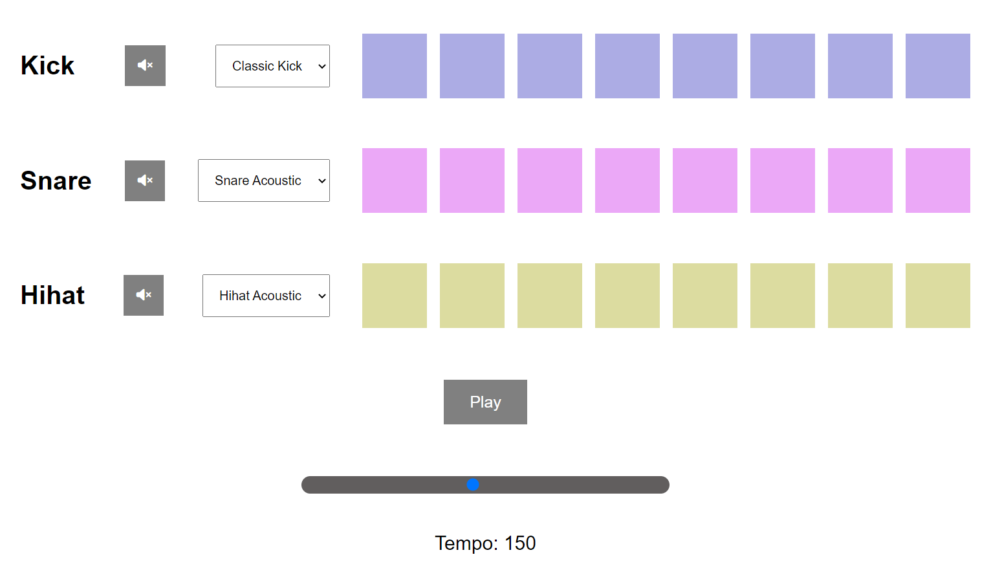This screenshot has height=568, width=1002.
Task: Activate the fifth Hihat step pad
Action: point(704,295)
